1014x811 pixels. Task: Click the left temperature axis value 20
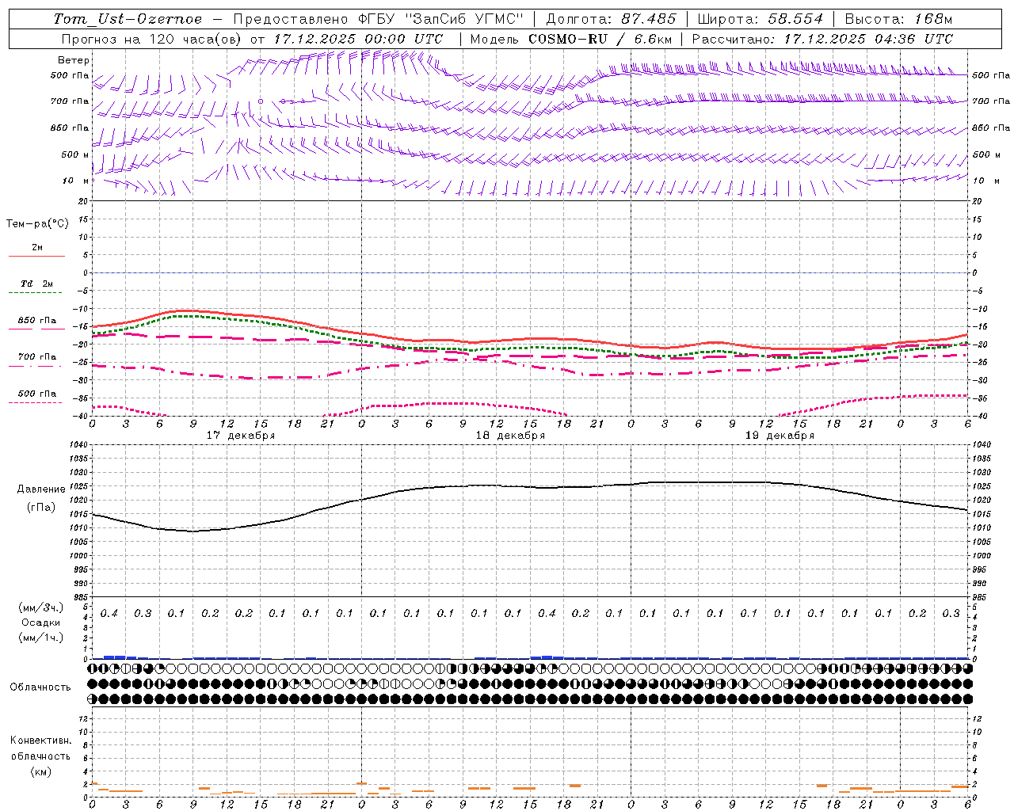tap(82, 201)
